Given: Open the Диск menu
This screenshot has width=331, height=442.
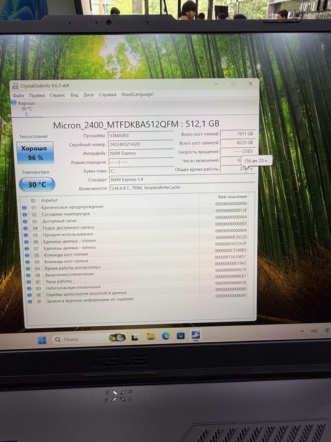Looking at the screenshot, I should point(88,95).
